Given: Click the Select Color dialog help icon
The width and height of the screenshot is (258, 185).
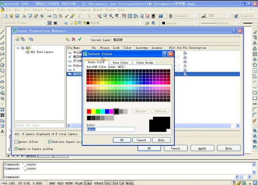Looking at the screenshot, I should coord(165,55).
